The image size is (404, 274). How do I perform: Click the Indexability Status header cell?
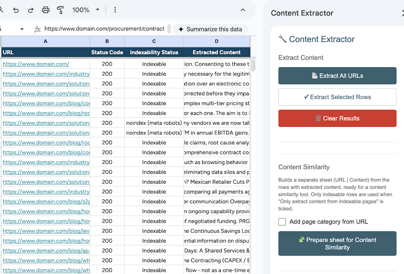154,52
